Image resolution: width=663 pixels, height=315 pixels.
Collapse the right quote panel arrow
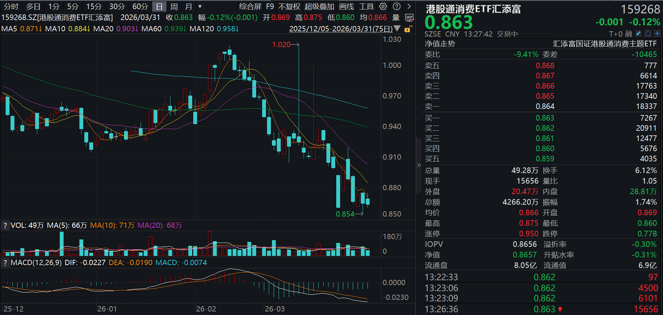(418, 165)
